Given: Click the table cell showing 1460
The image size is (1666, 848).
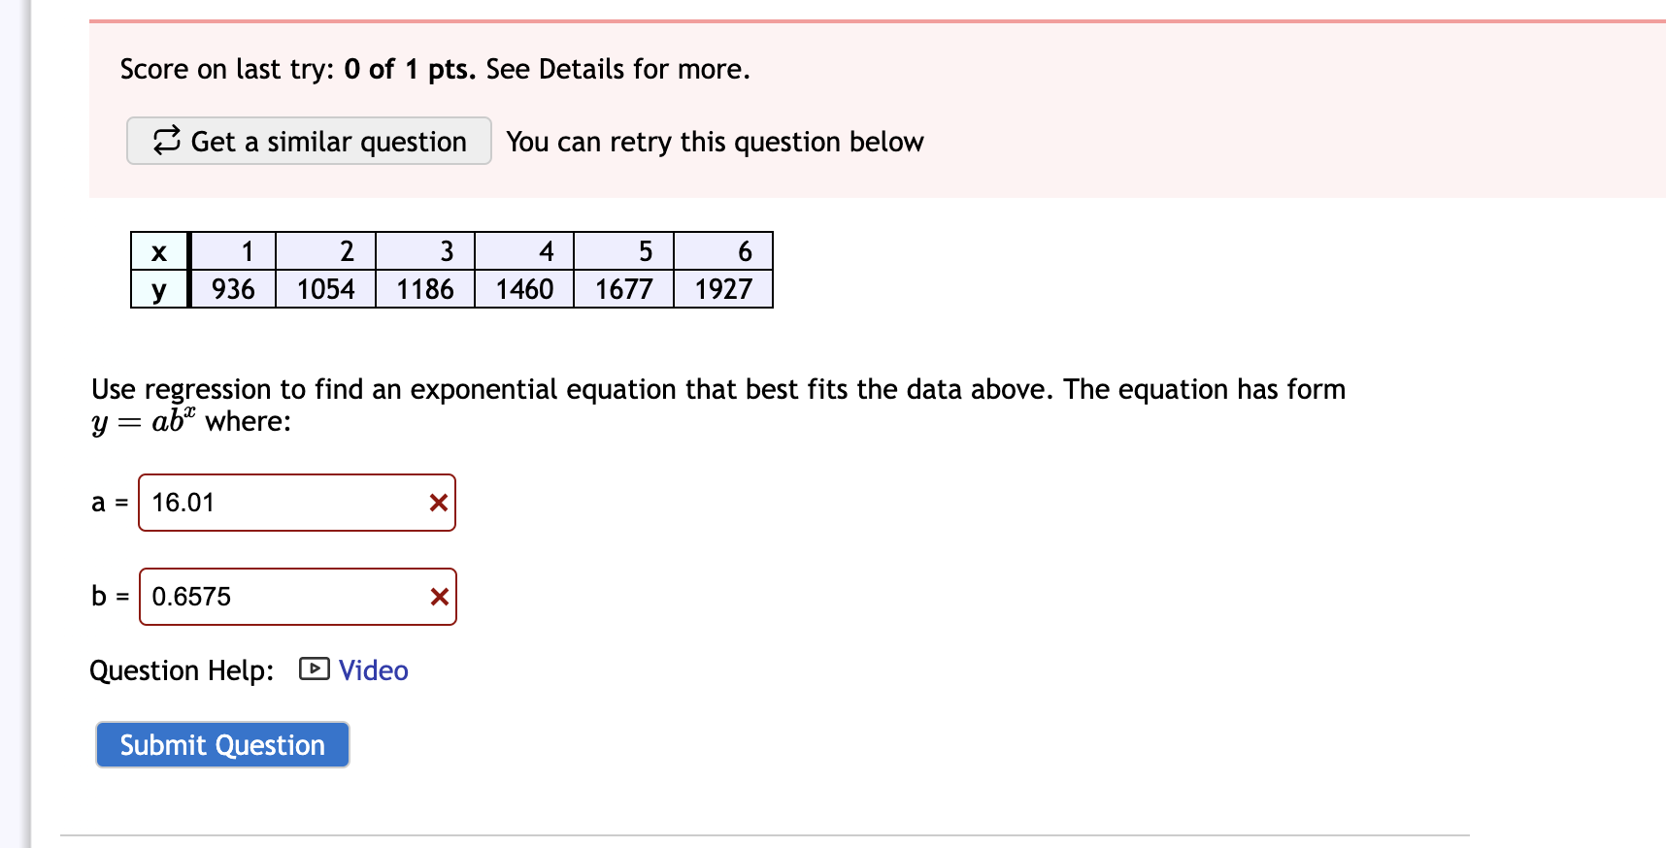Looking at the screenshot, I should (x=523, y=289).
